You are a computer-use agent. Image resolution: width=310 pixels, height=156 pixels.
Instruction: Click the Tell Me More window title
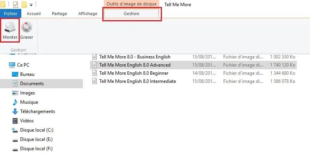178,5
